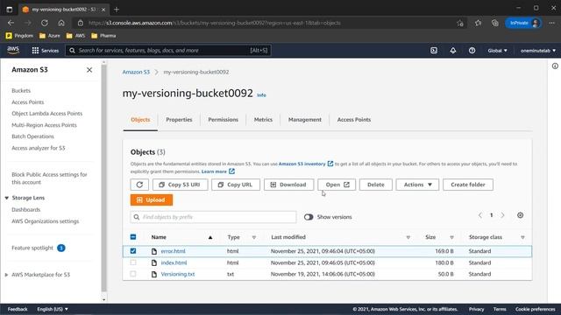Click the Copy S3 URI button
The image size is (561, 315).
[x=180, y=185]
